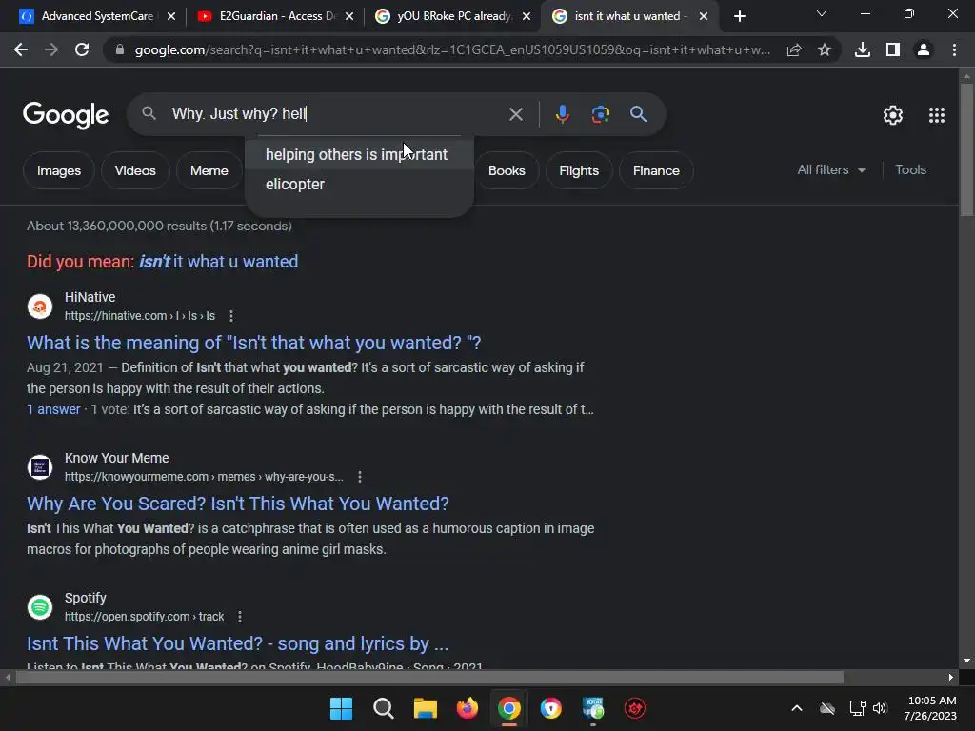975x731 pixels.
Task: Select the Finance filter chip
Action: click(x=656, y=170)
